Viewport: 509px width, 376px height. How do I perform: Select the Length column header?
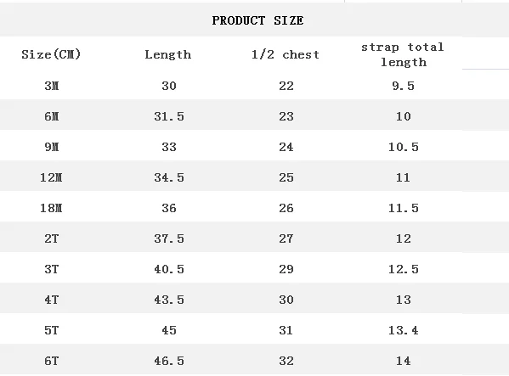coord(168,54)
